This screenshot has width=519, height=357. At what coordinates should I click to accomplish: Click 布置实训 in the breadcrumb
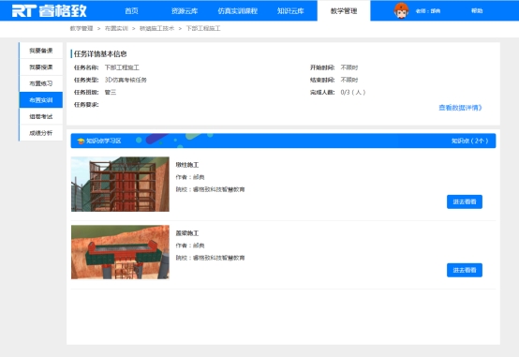click(116, 28)
